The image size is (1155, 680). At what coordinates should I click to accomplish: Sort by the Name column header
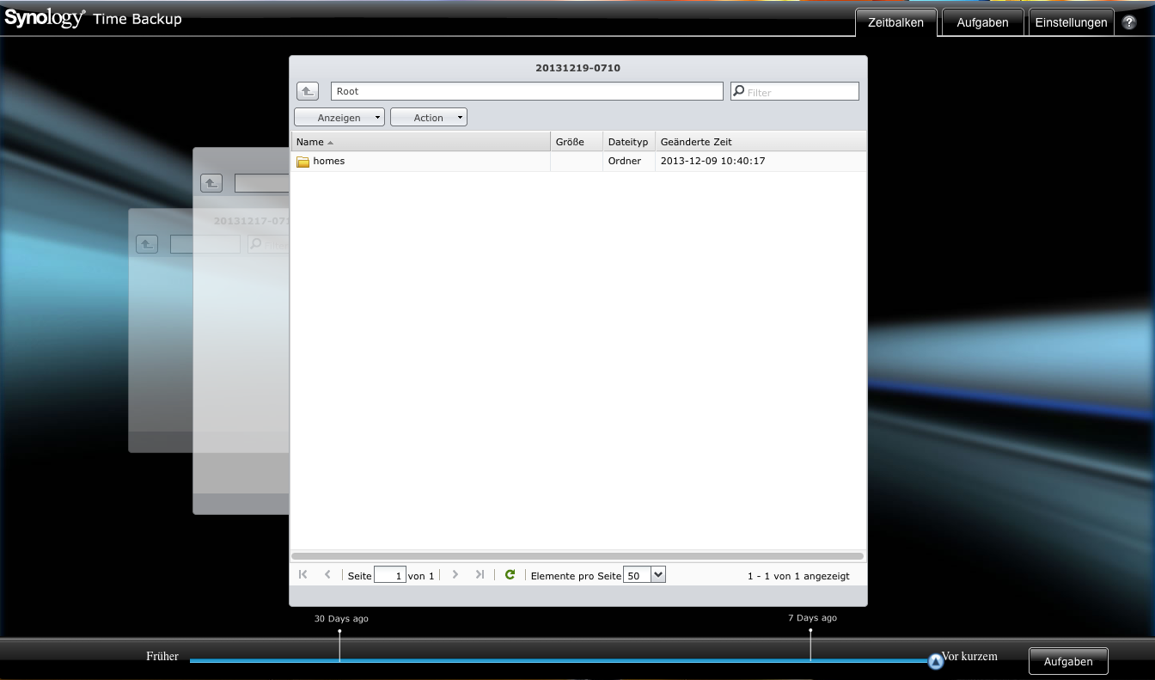point(421,142)
